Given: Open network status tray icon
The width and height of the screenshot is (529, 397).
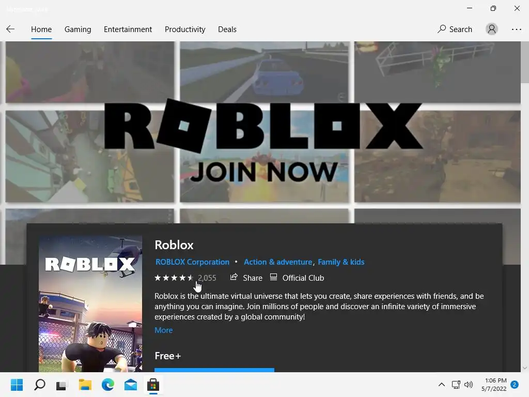Looking at the screenshot, I should [456, 385].
